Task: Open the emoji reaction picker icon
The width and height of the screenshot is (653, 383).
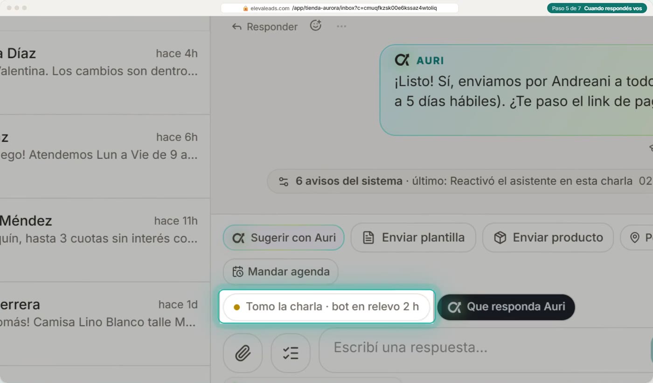Action: coord(316,26)
